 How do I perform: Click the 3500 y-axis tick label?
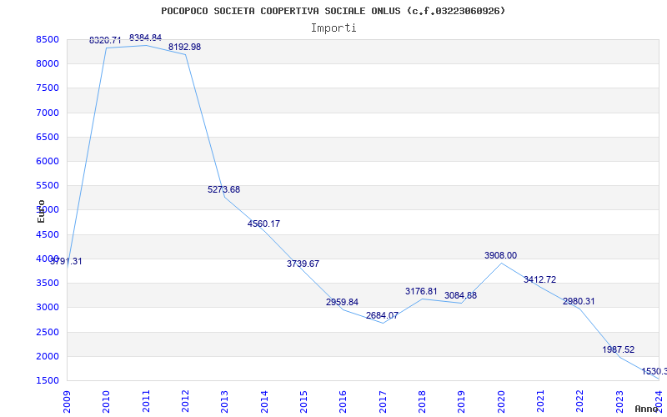[x=48, y=283]
